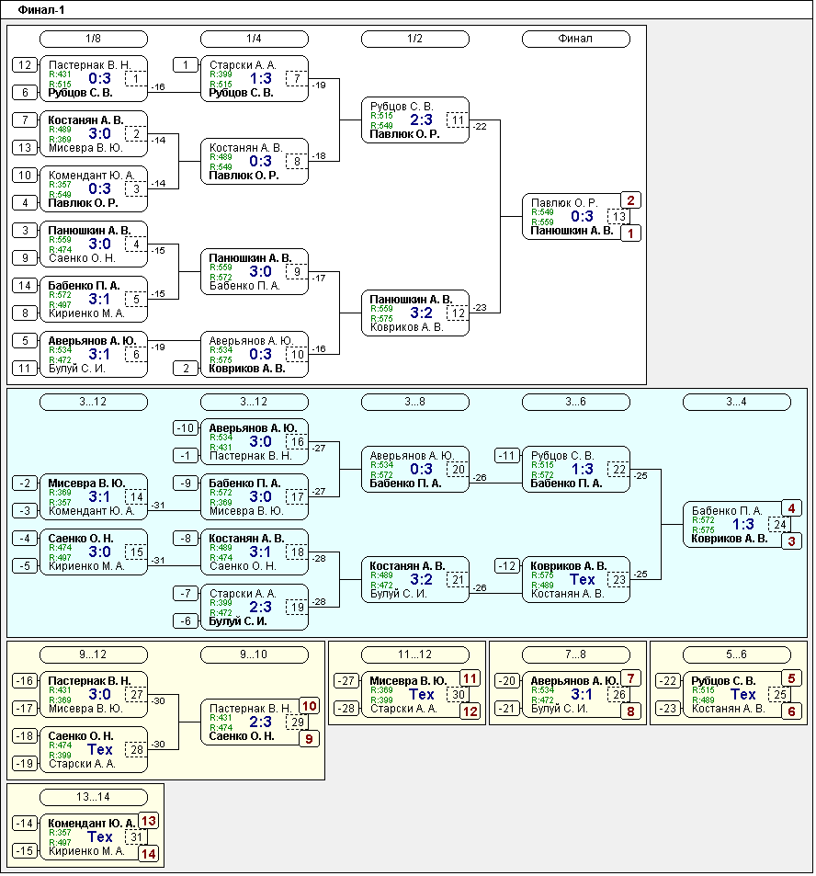Select Ковриков А. В. in semifinal match 12

click(406, 327)
